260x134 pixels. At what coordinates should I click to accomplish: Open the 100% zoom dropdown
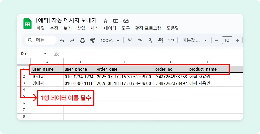(110, 41)
